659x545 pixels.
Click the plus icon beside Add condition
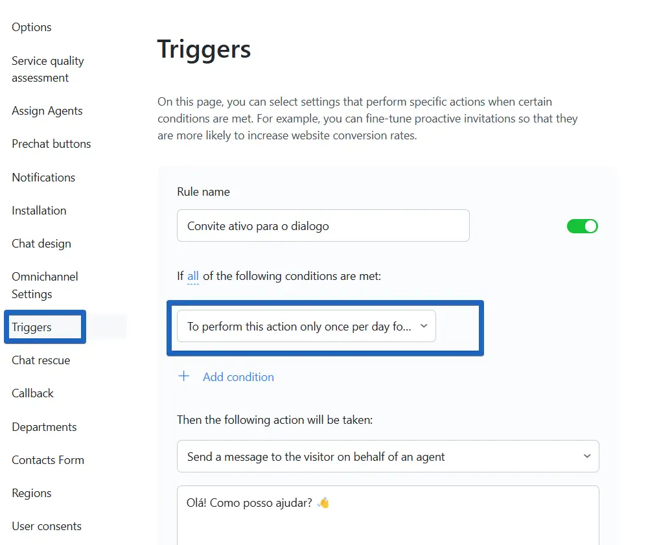coord(183,376)
